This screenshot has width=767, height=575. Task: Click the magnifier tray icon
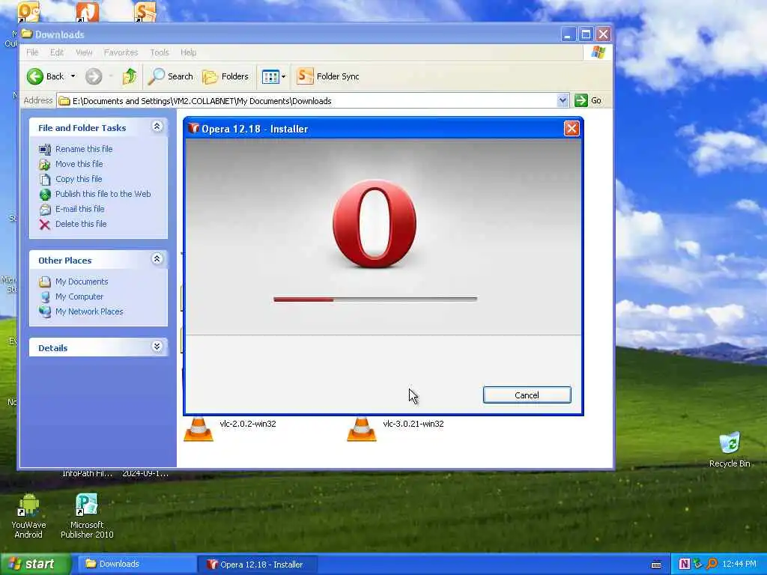coord(712,565)
